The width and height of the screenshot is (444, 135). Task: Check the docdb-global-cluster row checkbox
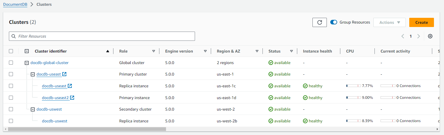pyautogui.click(x=11, y=63)
